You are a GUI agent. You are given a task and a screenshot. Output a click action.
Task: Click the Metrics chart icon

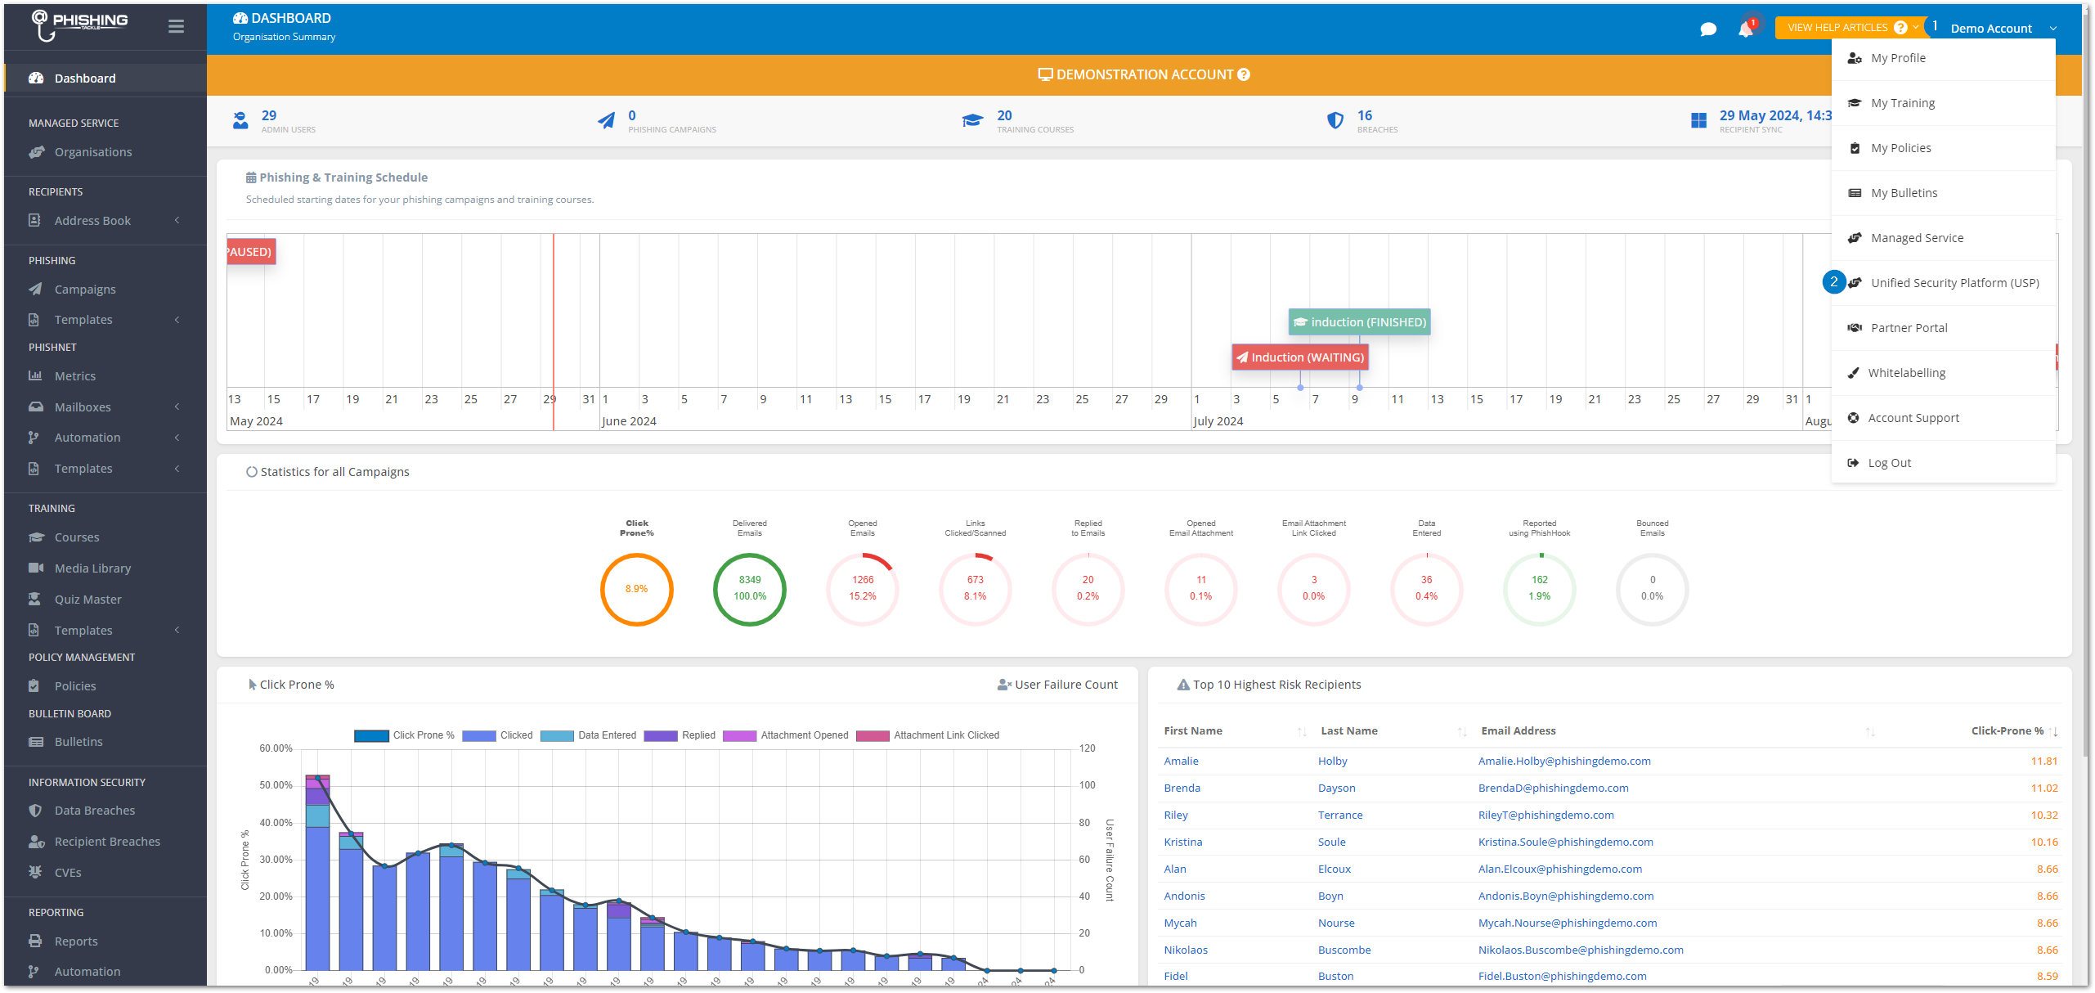pos(35,376)
